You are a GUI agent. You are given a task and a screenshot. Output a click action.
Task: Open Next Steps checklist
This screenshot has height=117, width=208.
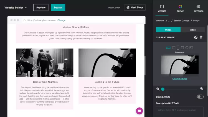click(135, 7)
